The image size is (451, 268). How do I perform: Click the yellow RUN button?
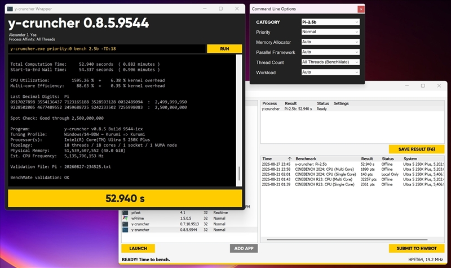224,49
